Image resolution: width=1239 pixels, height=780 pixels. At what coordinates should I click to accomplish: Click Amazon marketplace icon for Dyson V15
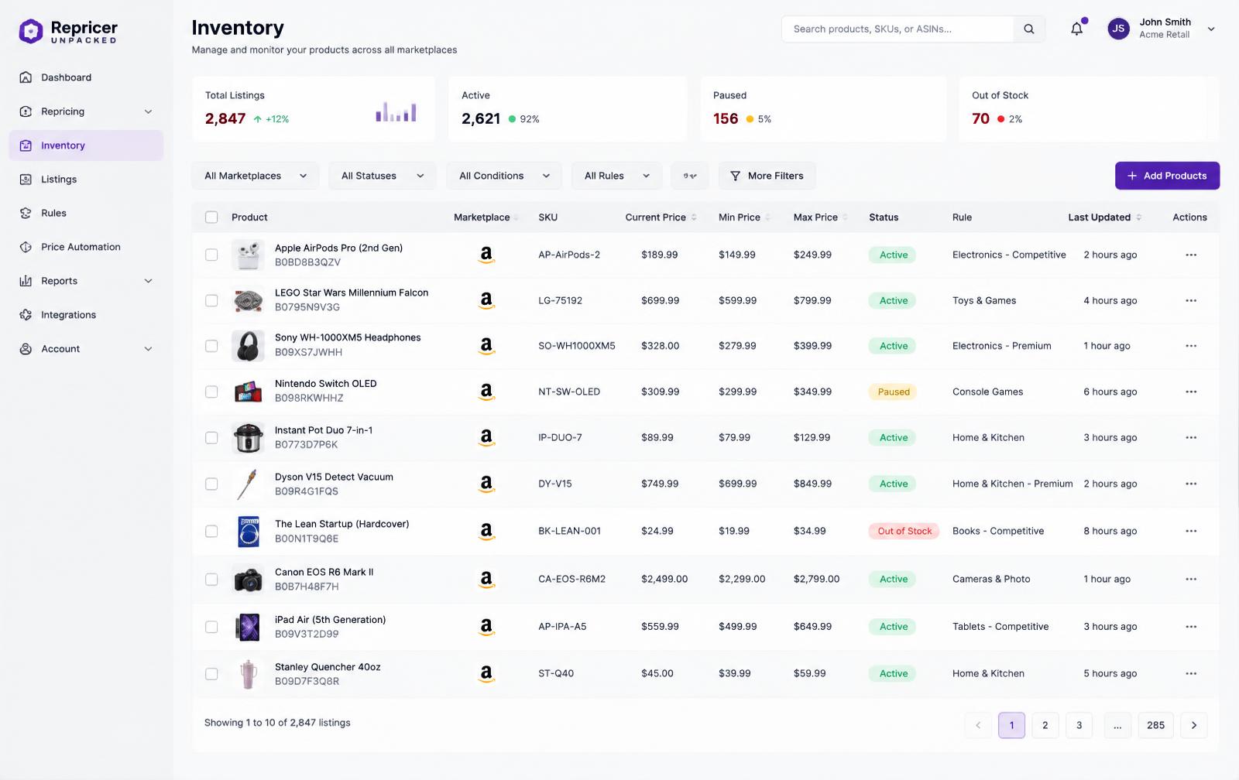tap(486, 484)
